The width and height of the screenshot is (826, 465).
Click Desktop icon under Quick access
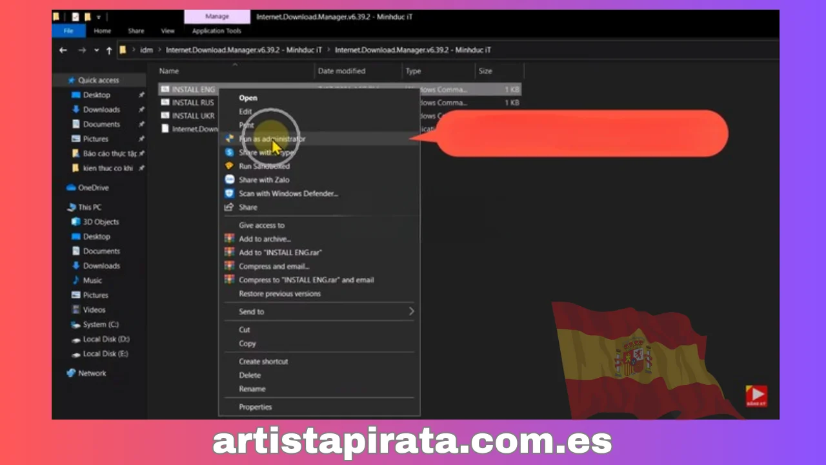coord(77,95)
